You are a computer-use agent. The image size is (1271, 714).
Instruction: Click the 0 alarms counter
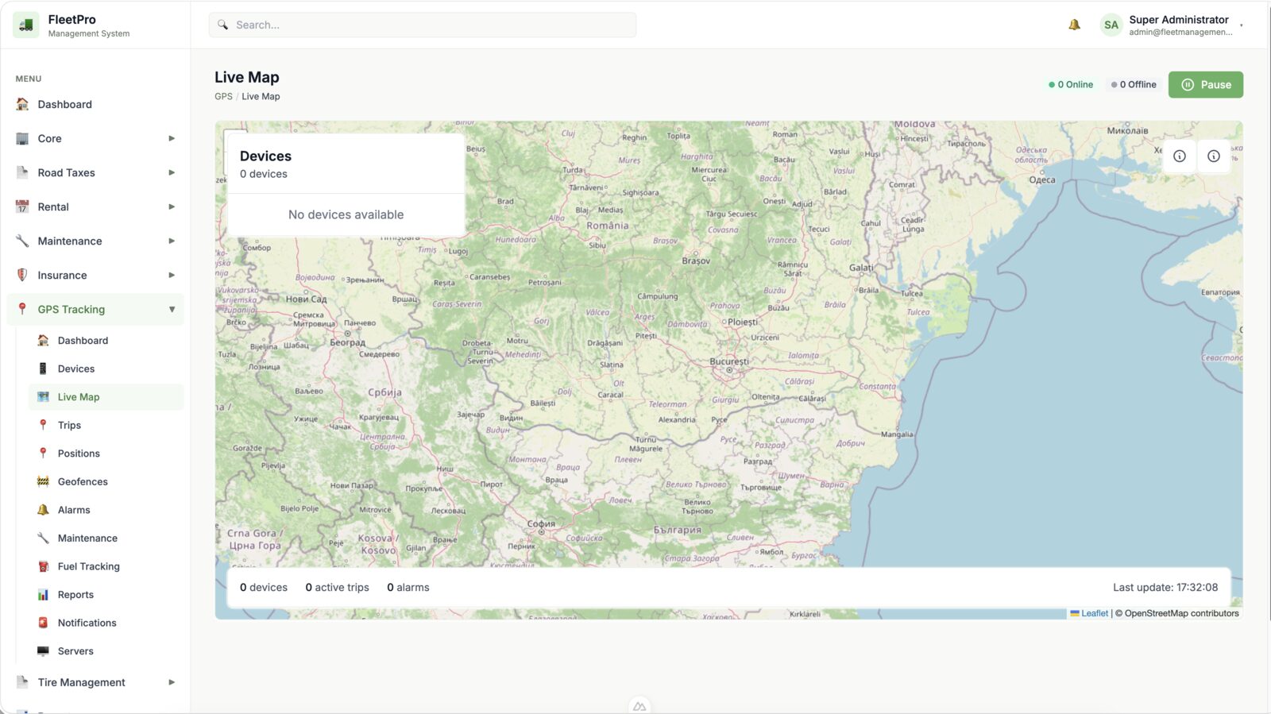(408, 588)
